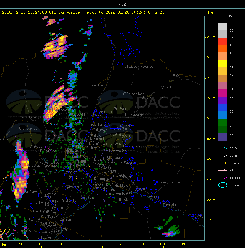Click the 'dBZ' title at top center
Screen dimensions: 245x248
(122, 4)
